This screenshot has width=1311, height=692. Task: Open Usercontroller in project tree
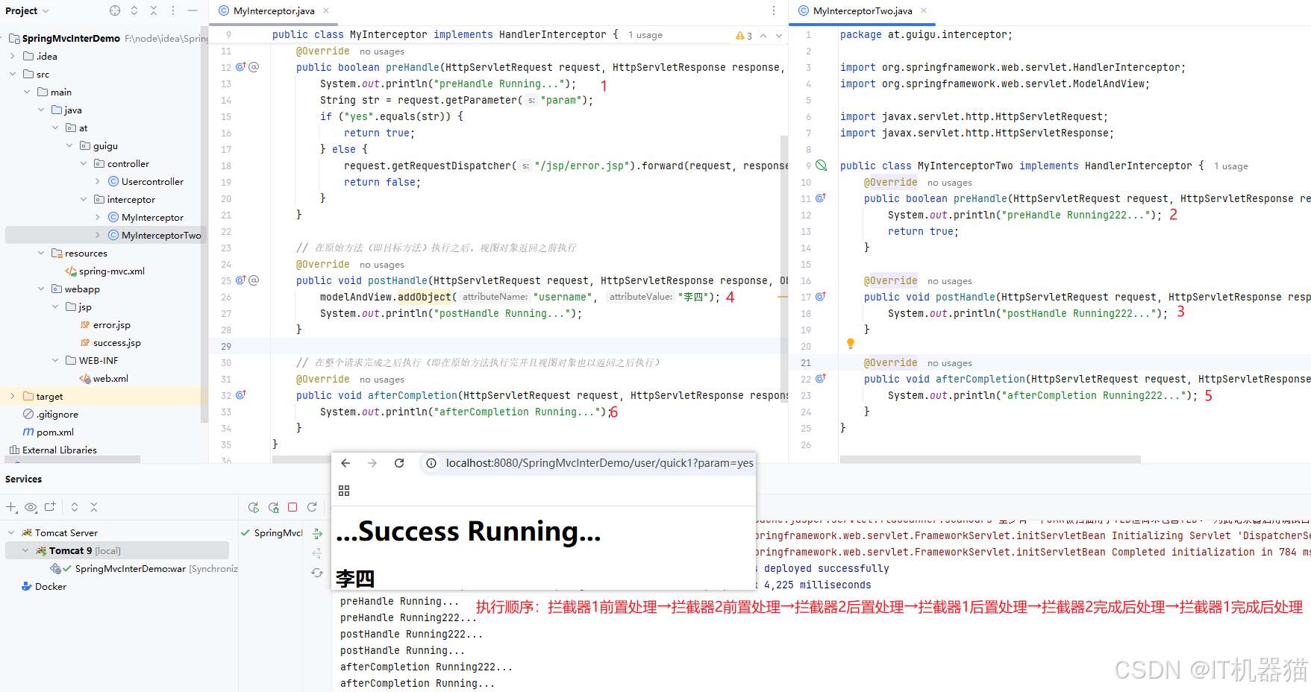tap(152, 181)
